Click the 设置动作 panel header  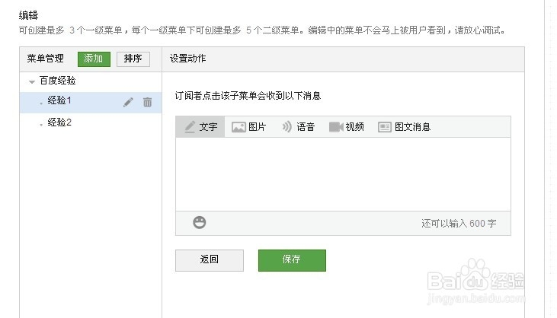[188, 59]
